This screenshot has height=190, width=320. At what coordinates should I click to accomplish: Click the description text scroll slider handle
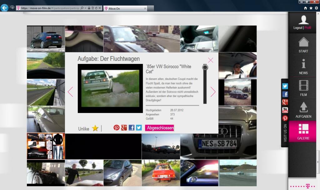pos(205,67)
